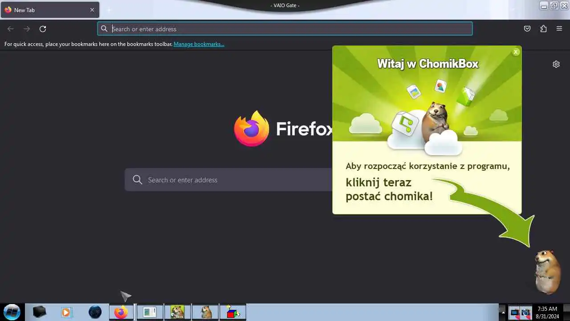Open the media player taskbar icon
The image size is (570, 321).
[66, 312]
